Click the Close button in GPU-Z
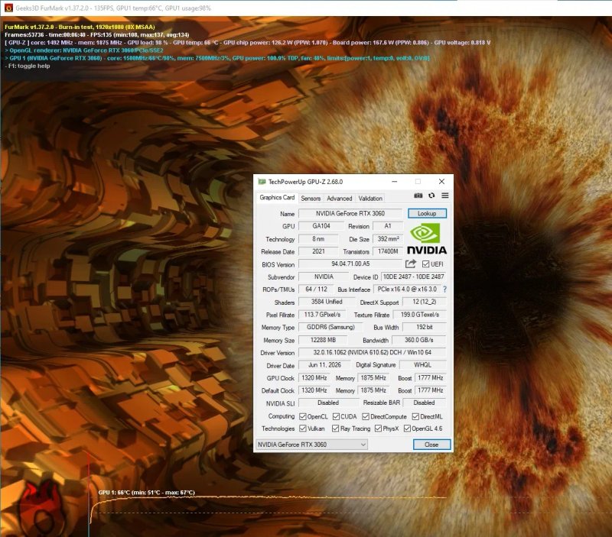This screenshot has width=612, height=537. [431, 445]
